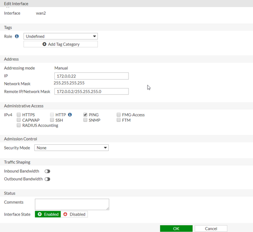The height and width of the screenshot is (232, 253).
Task: Uncheck the PING access checkbox
Action: [85, 115]
